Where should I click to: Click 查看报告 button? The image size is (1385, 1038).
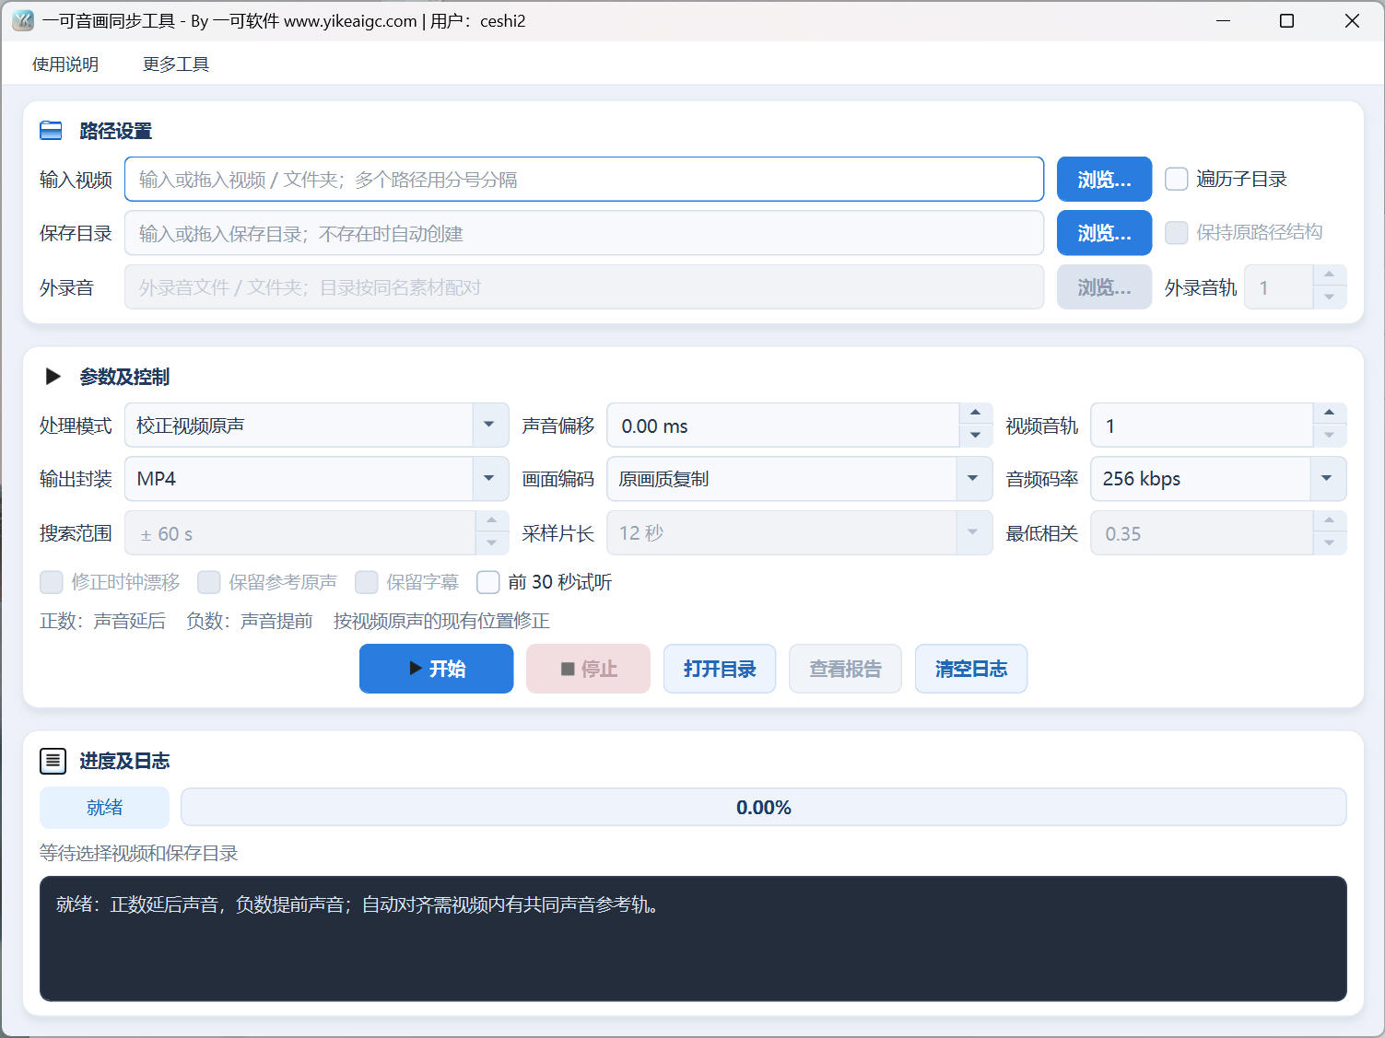pos(845,669)
